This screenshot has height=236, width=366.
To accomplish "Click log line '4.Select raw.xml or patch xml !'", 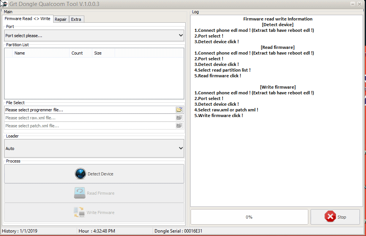I will [x=226, y=110].
